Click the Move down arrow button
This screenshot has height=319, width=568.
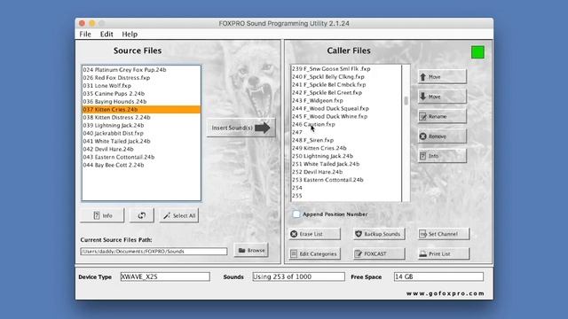(442, 97)
